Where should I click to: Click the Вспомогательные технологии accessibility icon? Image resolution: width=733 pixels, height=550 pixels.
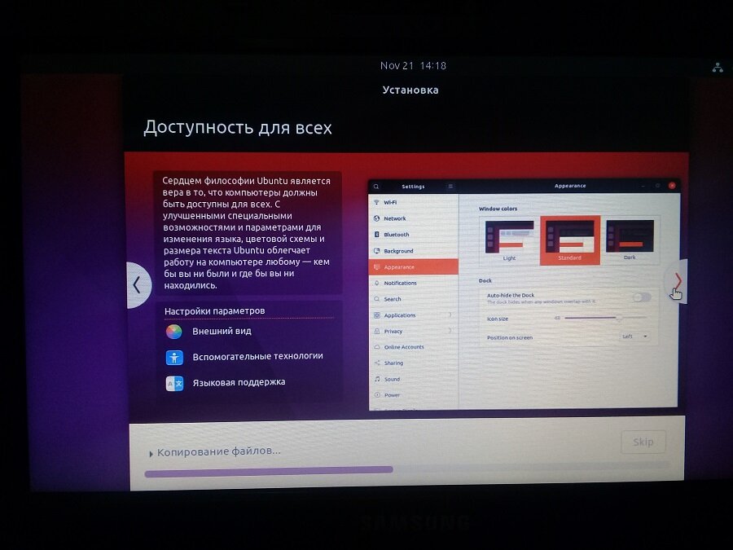[174, 358]
